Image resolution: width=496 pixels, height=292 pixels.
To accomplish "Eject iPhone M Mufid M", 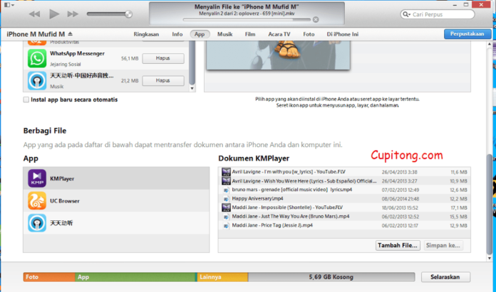I will (x=71, y=34).
